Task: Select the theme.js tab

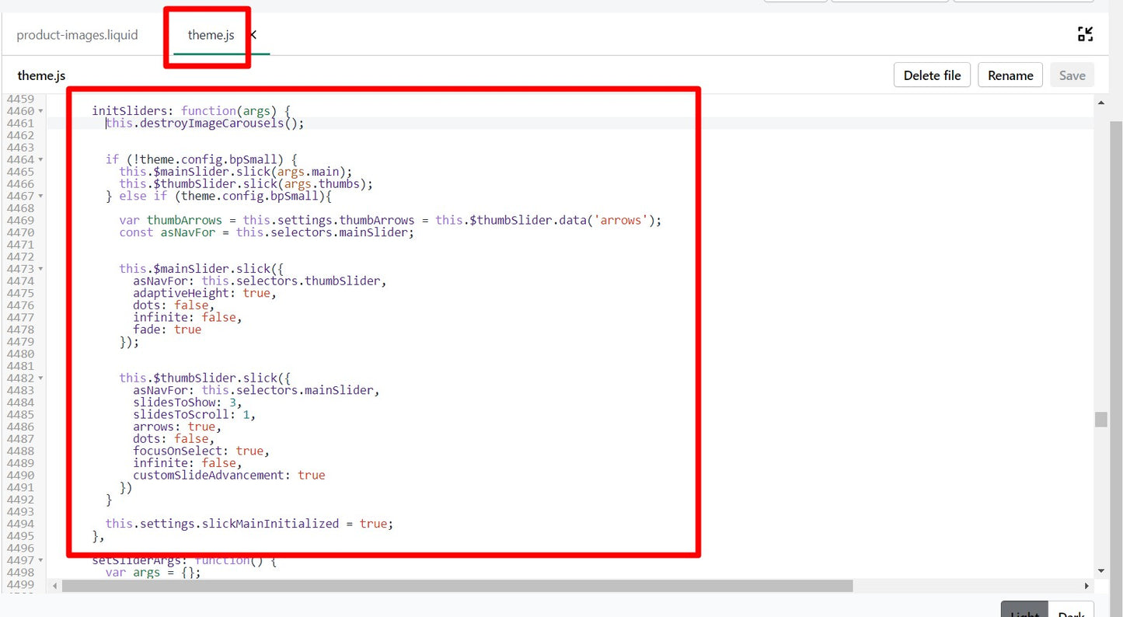Action: pos(211,35)
